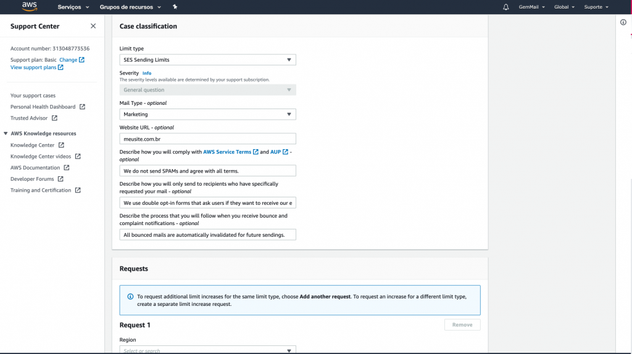Open the Grupos de recursos menu
The width and height of the screenshot is (632, 354).
click(x=130, y=7)
